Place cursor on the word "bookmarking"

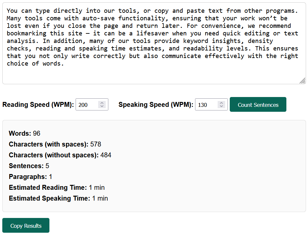(26, 33)
